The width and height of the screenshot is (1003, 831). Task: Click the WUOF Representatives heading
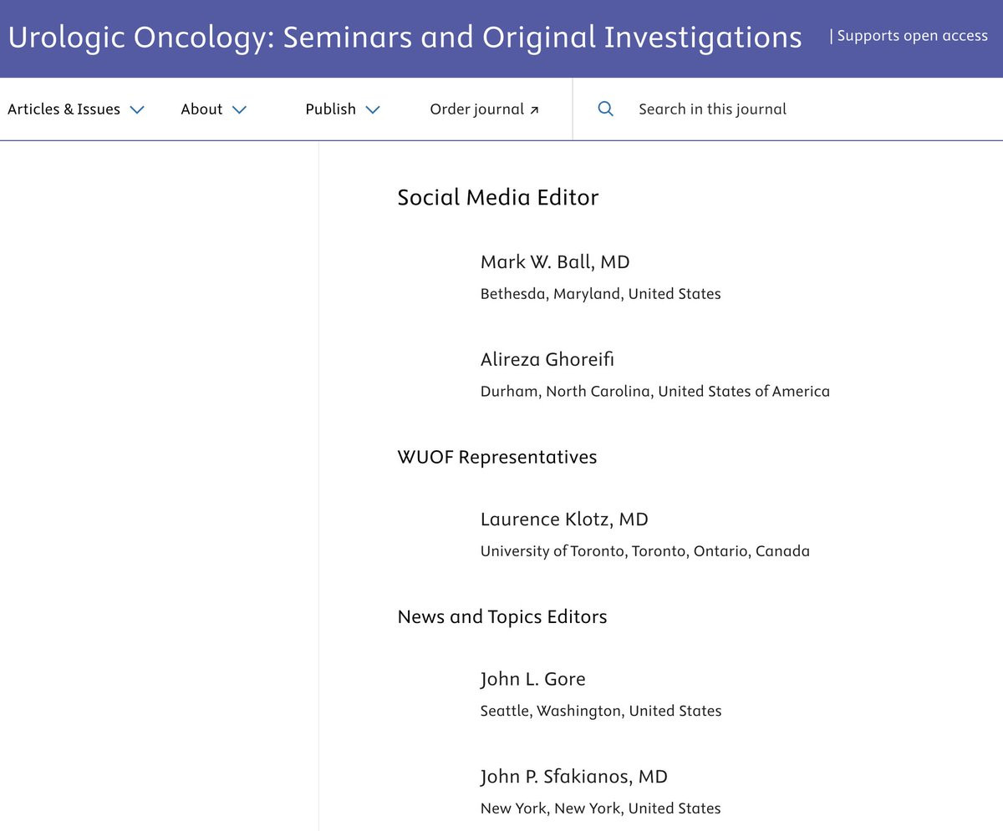497,458
